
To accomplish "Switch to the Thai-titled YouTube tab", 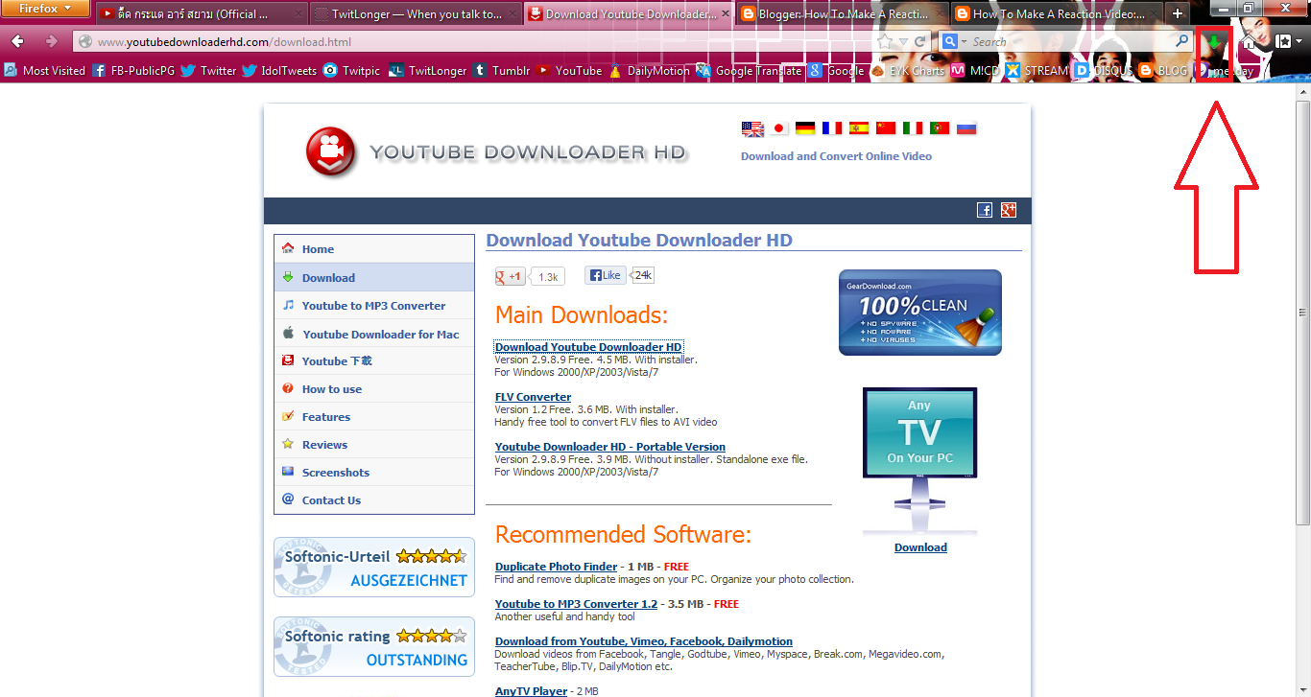I will pyautogui.click(x=202, y=14).
